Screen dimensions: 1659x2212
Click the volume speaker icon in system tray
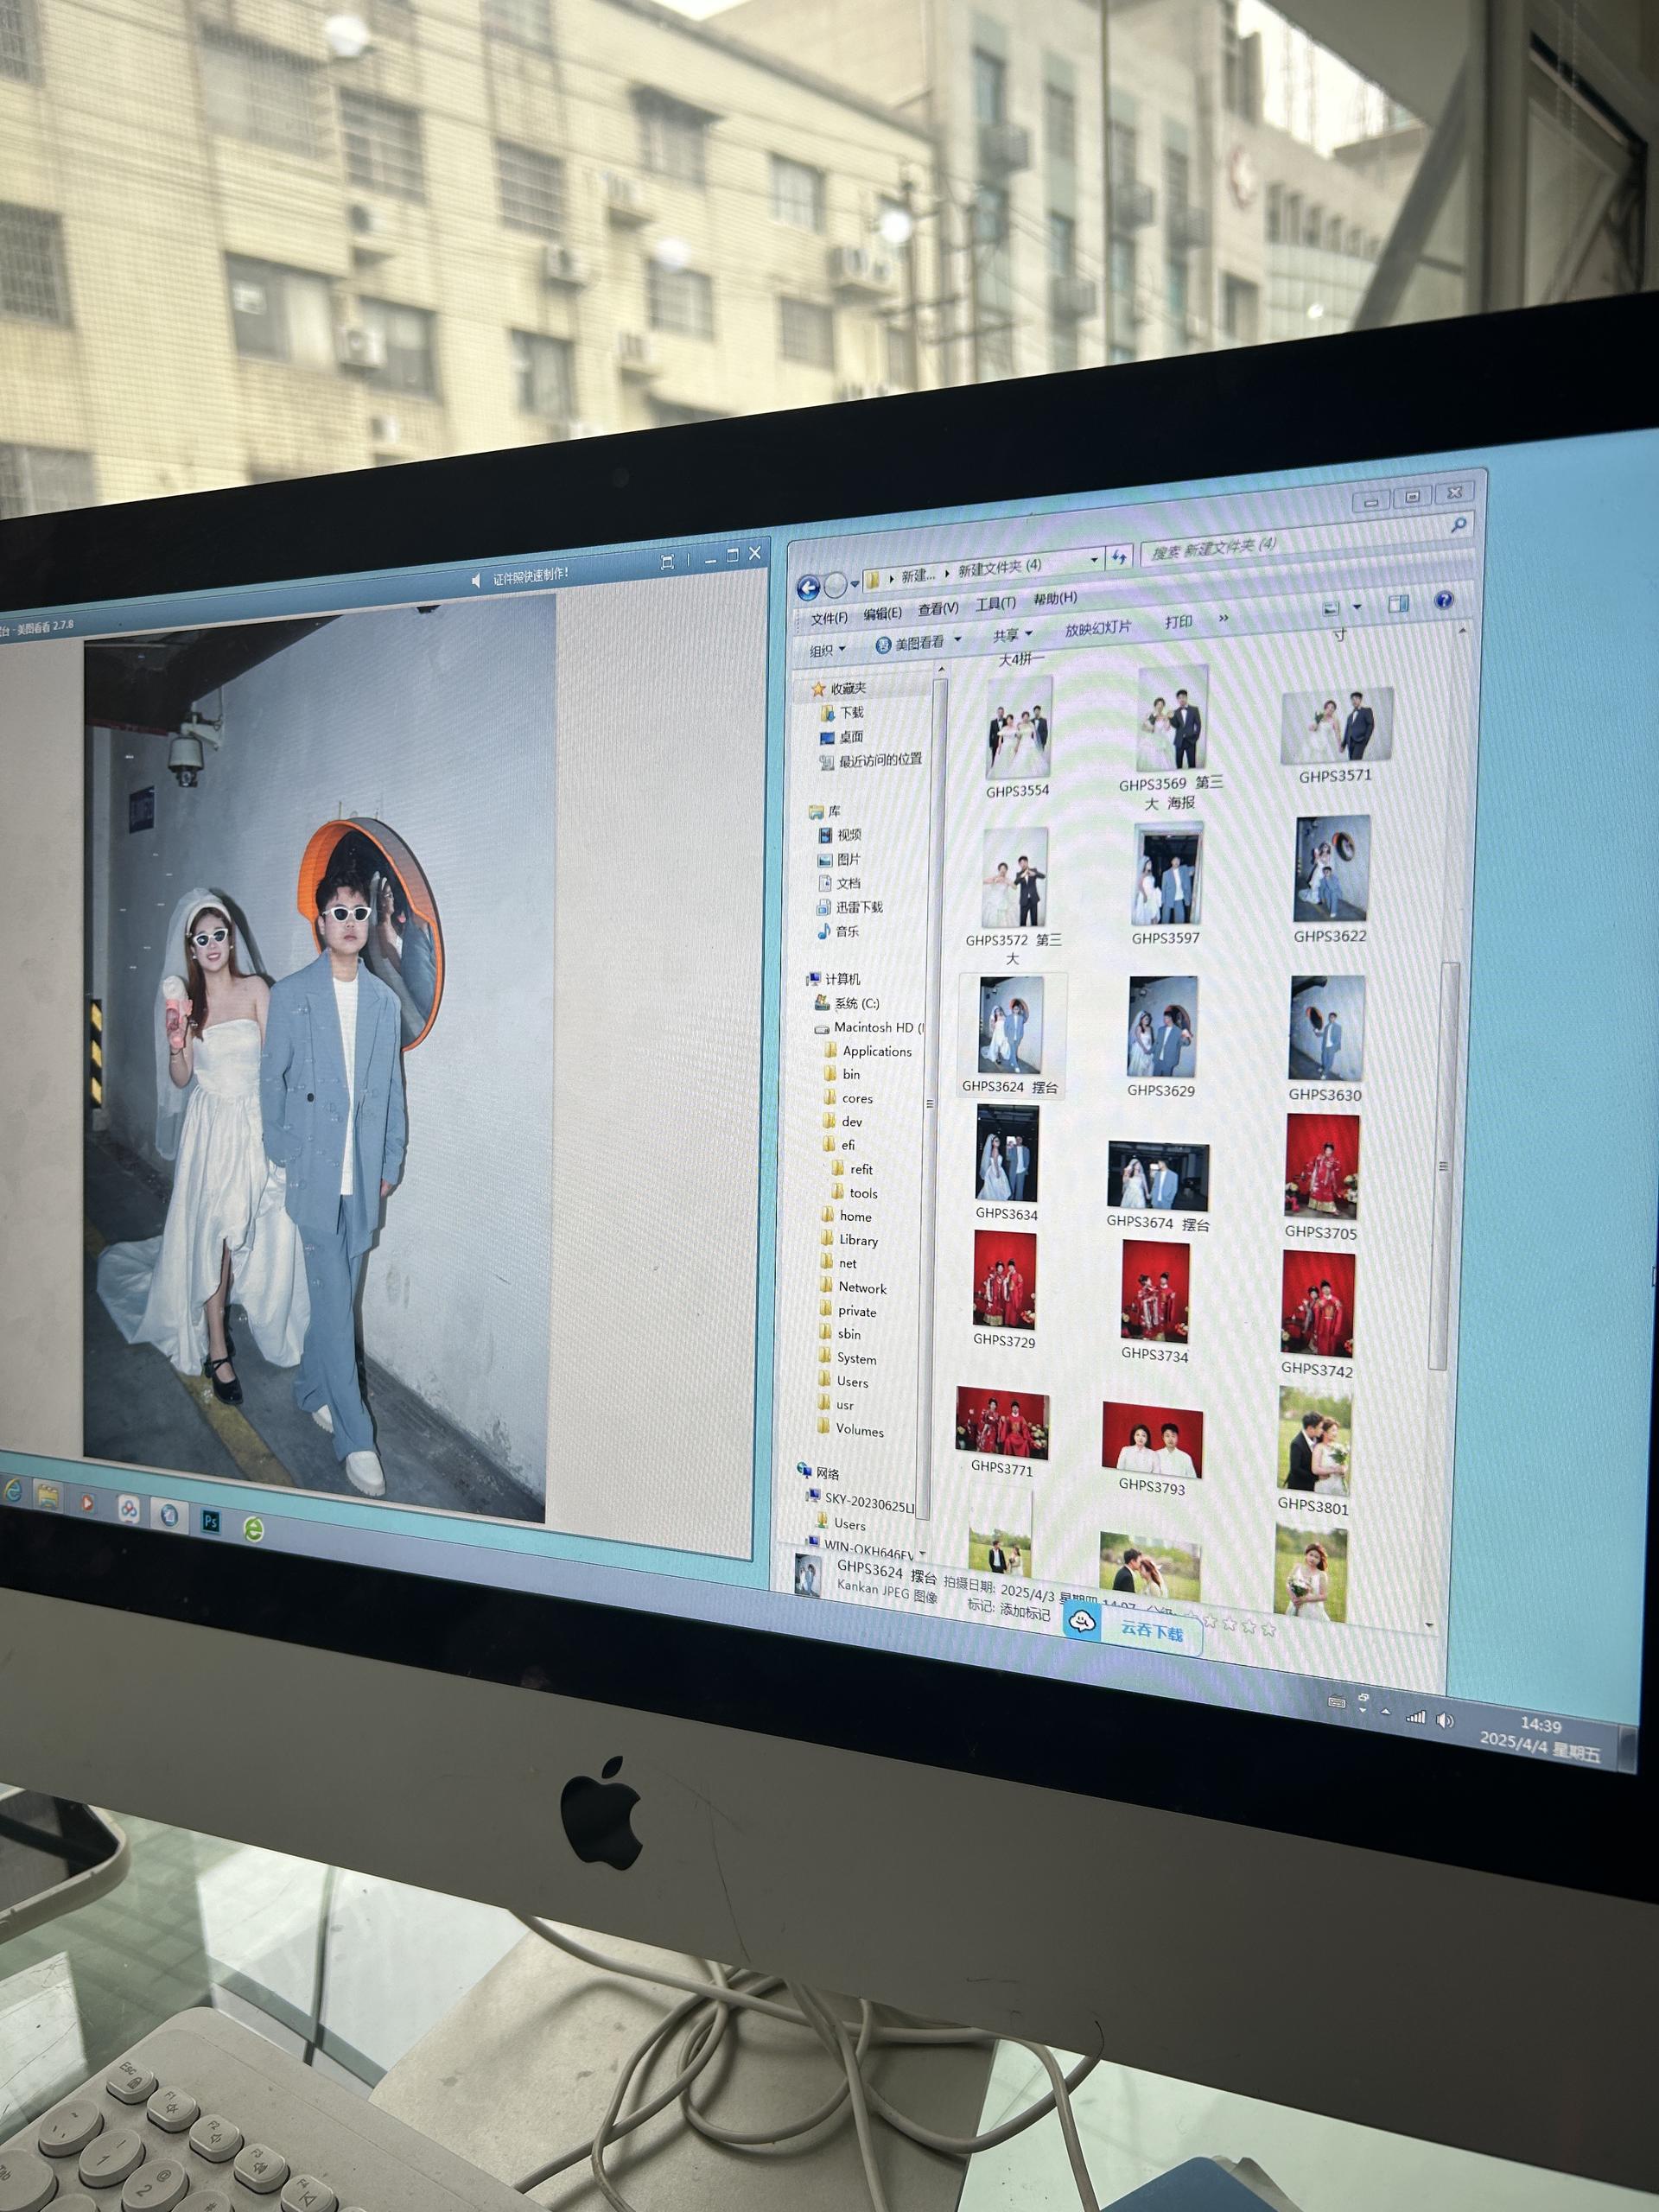tap(1445, 1720)
